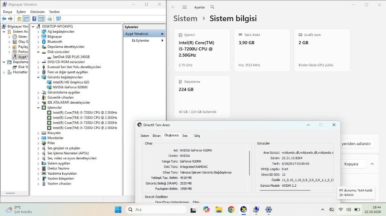Open File Explorer from the taskbar
386x216 pixels.
point(219,209)
